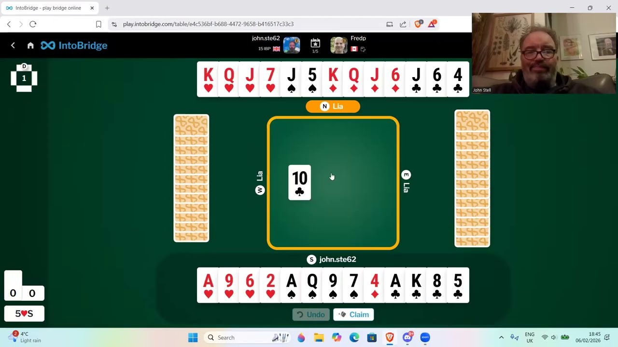Open Microsoft Store from taskbar

click(372, 337)
